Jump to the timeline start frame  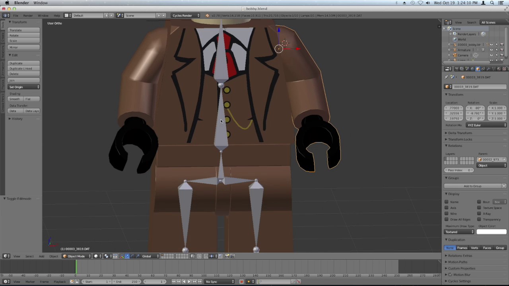[173, 282]
